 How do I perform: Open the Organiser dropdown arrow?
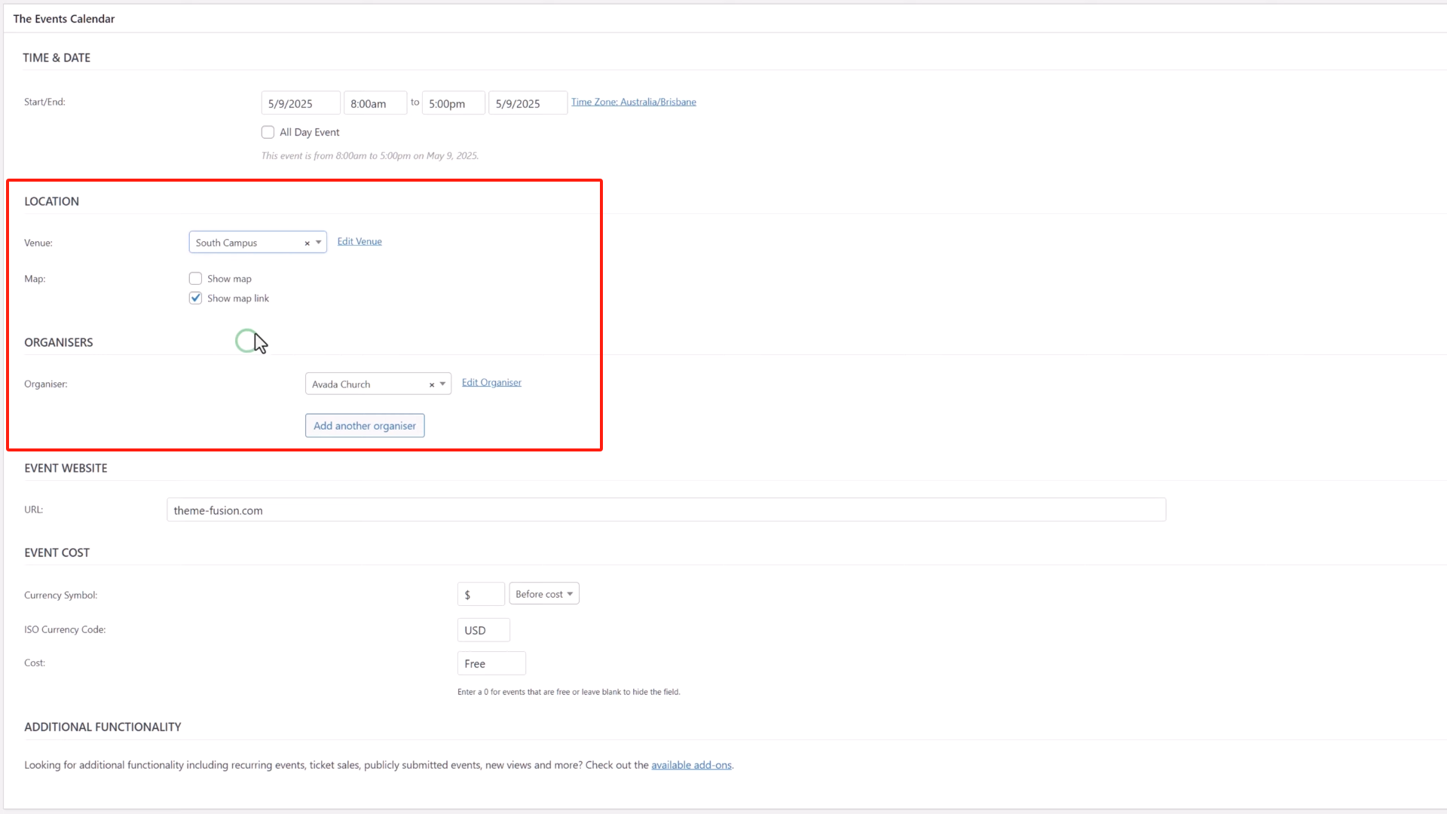(442, 384)
